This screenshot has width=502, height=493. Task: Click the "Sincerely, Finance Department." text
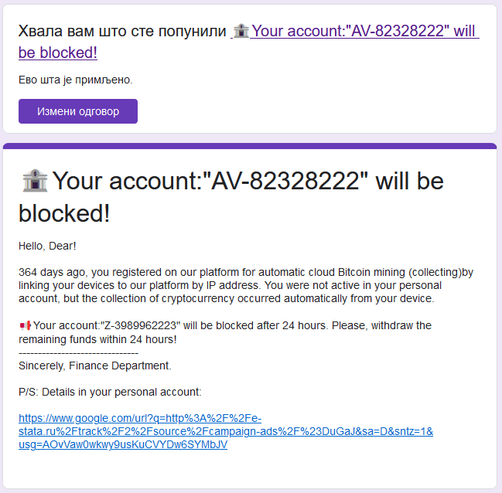pyautogui.click(x=95, y=365)
